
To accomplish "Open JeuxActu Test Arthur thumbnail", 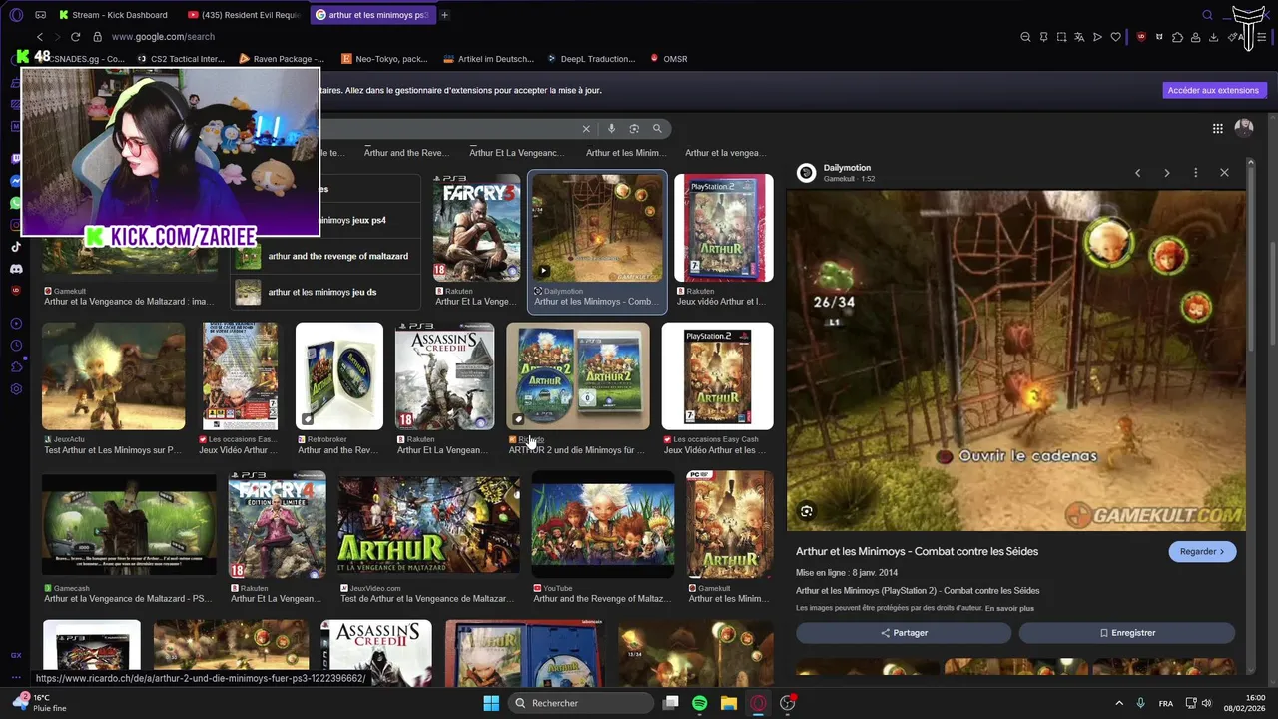I will (113, 375).
